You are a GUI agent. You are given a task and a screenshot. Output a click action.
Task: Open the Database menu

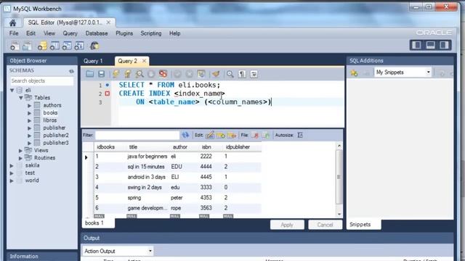pyautogui.click(x=97, y=33)
